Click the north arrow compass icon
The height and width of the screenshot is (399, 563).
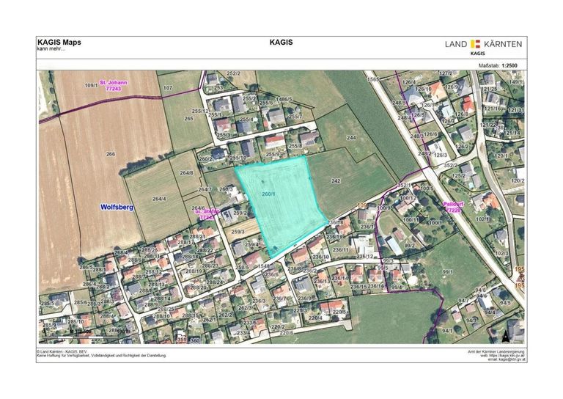pyautogui.click(x=505, y=338)
